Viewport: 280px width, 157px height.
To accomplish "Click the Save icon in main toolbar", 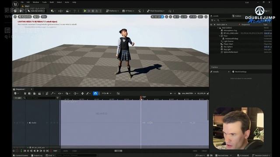I will point(15,11).
